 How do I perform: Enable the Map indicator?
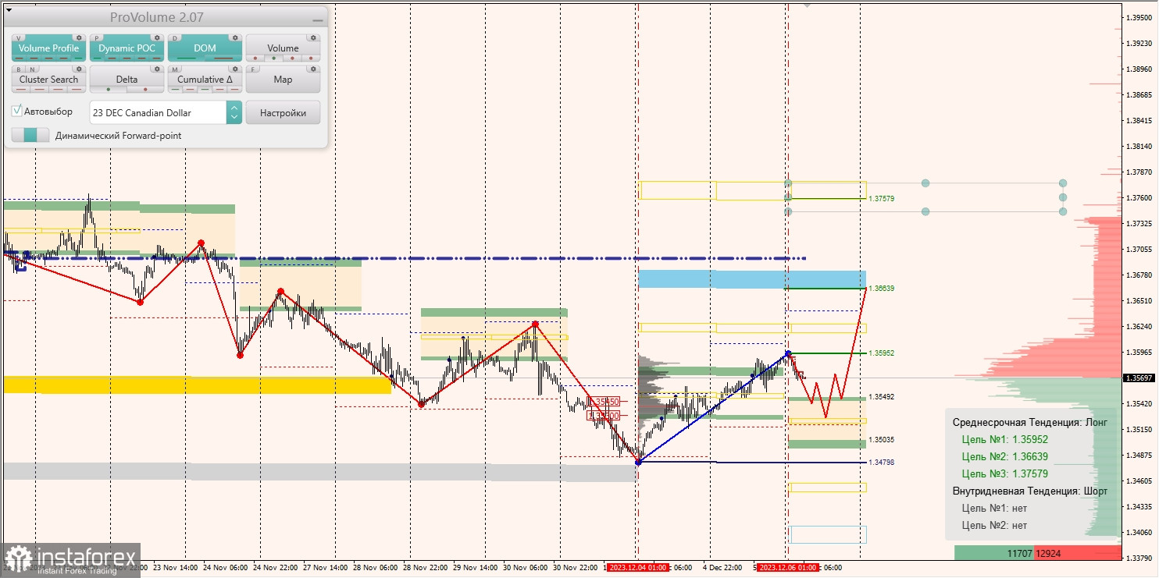coord(283,80)
